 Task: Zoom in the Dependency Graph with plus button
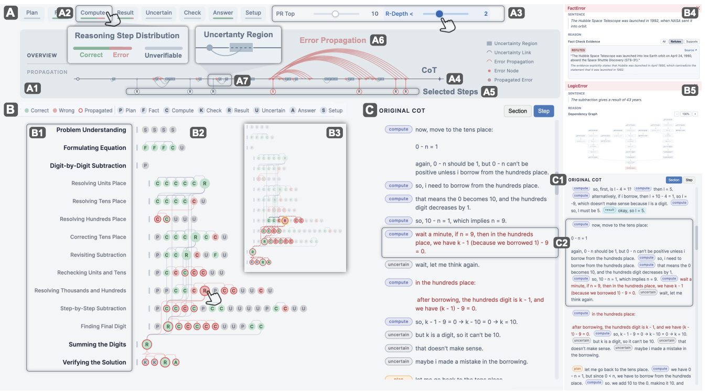[695, 114]
